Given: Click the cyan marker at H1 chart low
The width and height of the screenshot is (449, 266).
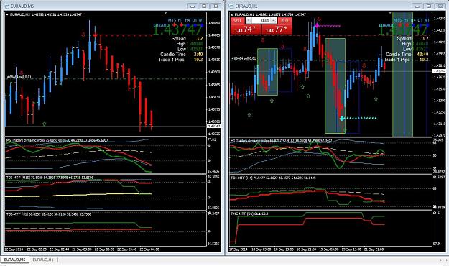Looking at the screenshot, I should [342, 118].
